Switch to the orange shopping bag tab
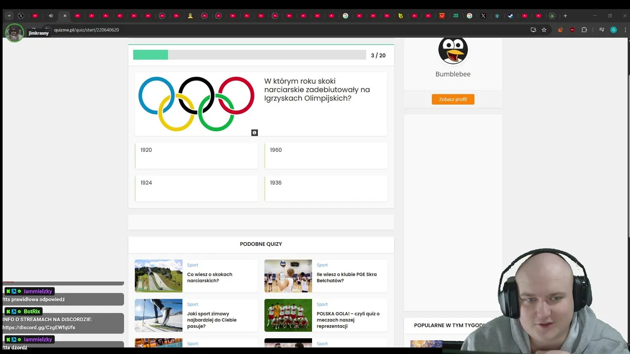The image size is (630, 354). point(442,16)
